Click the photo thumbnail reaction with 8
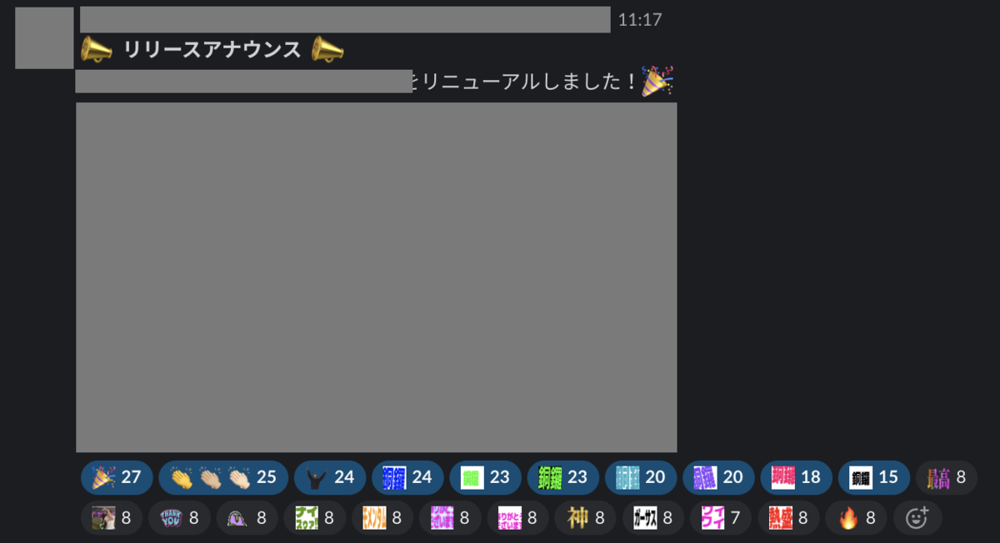 [x=112, y=518]
